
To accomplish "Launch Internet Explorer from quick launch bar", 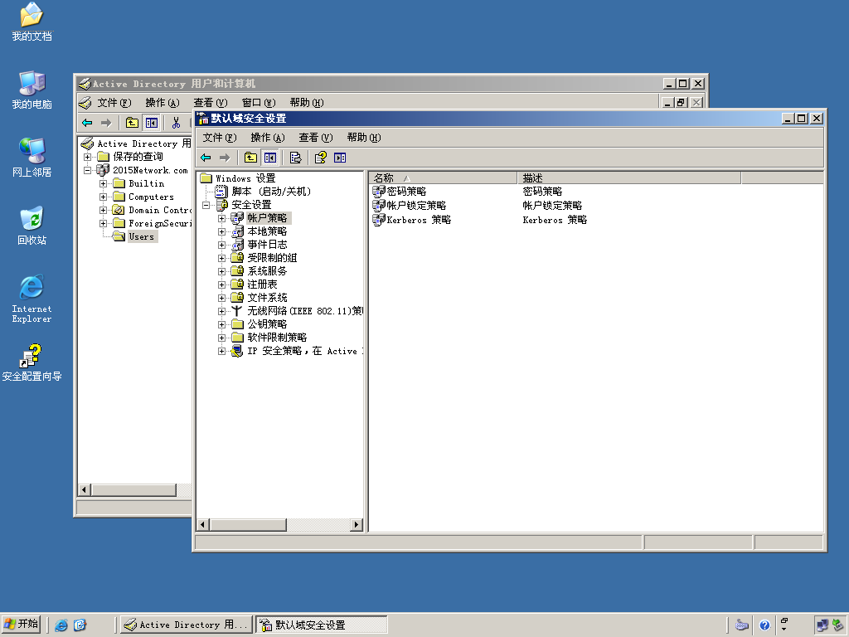I will (61, 625).
